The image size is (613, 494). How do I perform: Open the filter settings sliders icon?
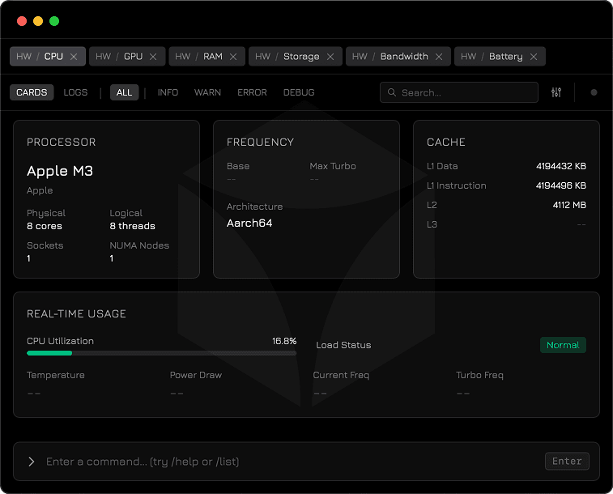pos(556,92)
